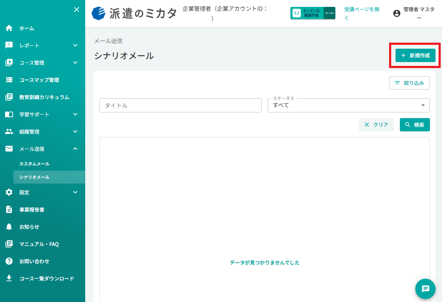This screenshot has height=302, width=442.
Task: Click the 管理者 マスター account name
Action: (419, 13)
